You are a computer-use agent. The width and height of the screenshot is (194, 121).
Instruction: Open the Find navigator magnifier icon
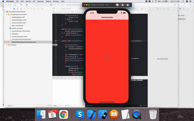tap(25, 9)
